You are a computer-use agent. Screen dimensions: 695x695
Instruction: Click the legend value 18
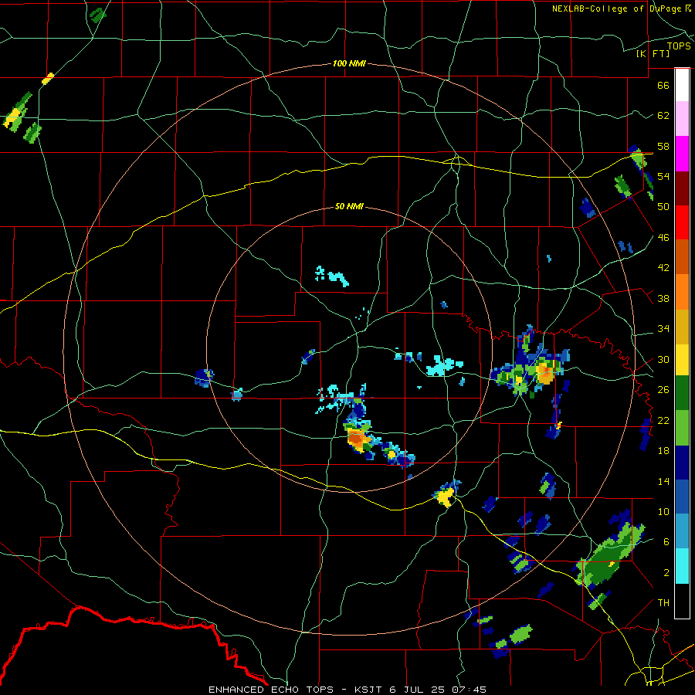tap(663, 451)
